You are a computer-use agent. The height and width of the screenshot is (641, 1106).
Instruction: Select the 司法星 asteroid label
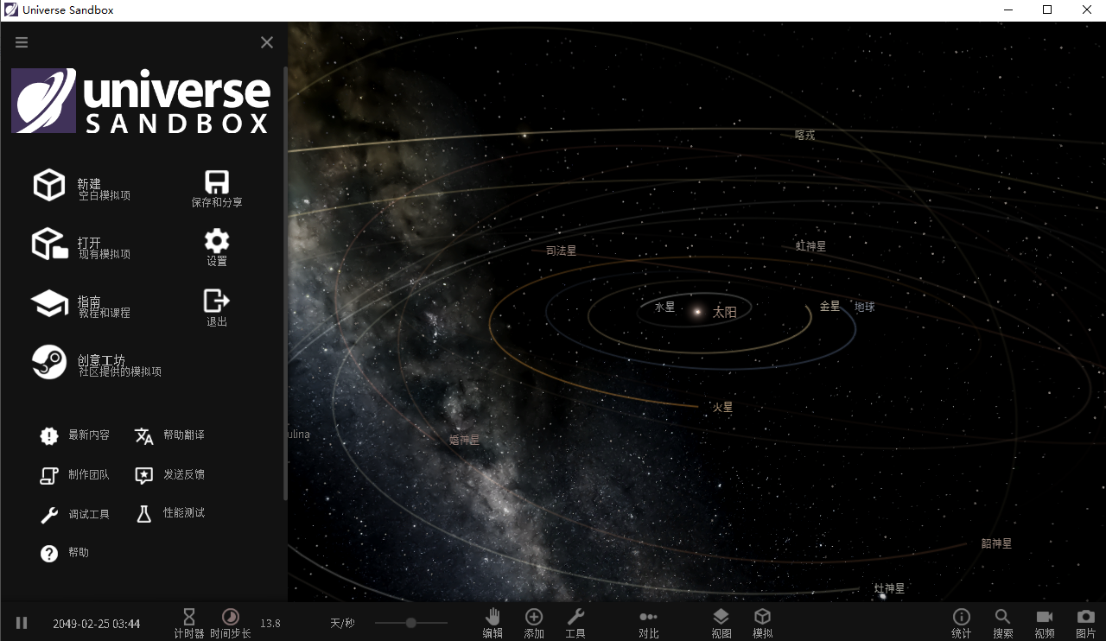point(561,251)
